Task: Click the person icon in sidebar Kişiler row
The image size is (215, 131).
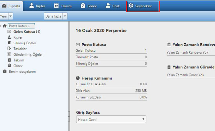Action: [x=9, y=37]
